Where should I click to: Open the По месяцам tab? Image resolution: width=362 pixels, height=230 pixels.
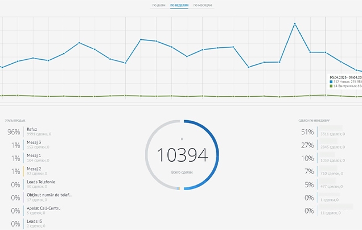click(x=203, y=5)
